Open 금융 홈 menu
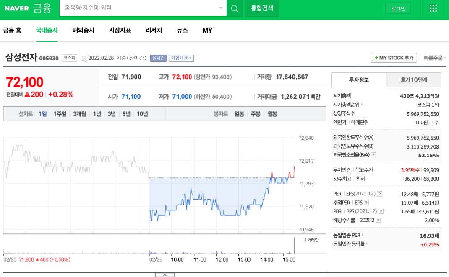Viewport: 449px width, 277px height. coord(12,30)
